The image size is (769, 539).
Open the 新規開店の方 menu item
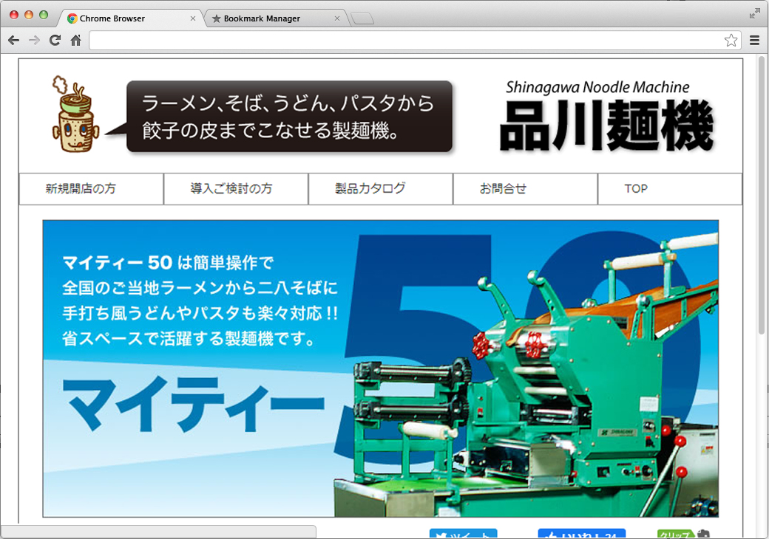click(x=91, y=189)
